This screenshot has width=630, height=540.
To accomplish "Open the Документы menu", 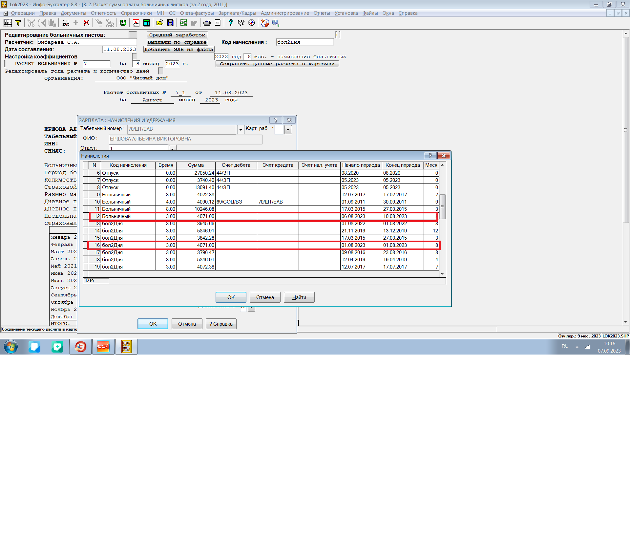I will coord(73,13).
